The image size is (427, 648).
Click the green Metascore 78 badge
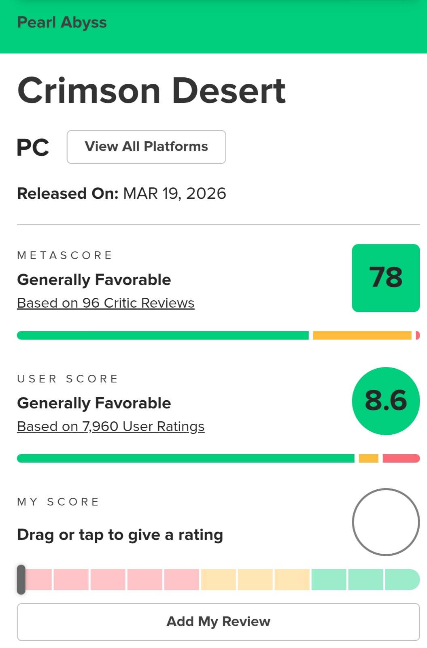click(386, 278)
